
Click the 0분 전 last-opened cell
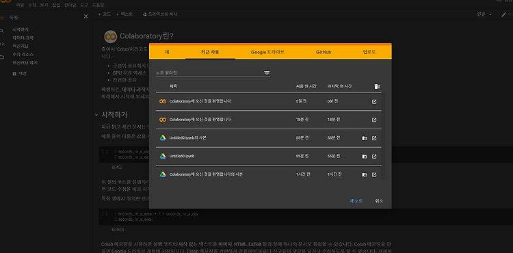(x=332, y=101)
